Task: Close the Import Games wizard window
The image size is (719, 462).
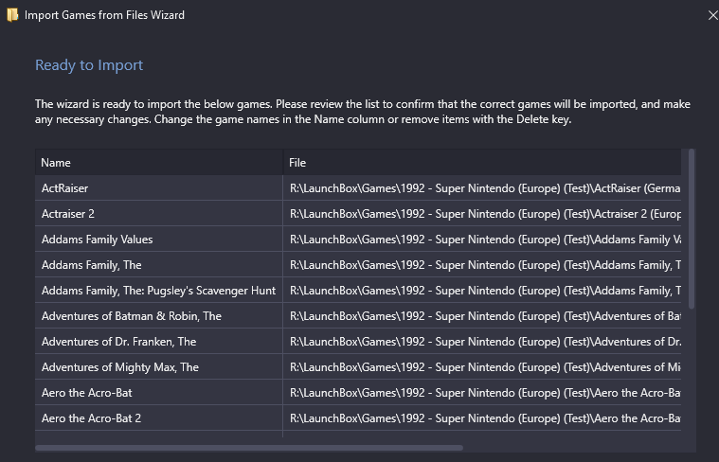Action: point(712,15)
